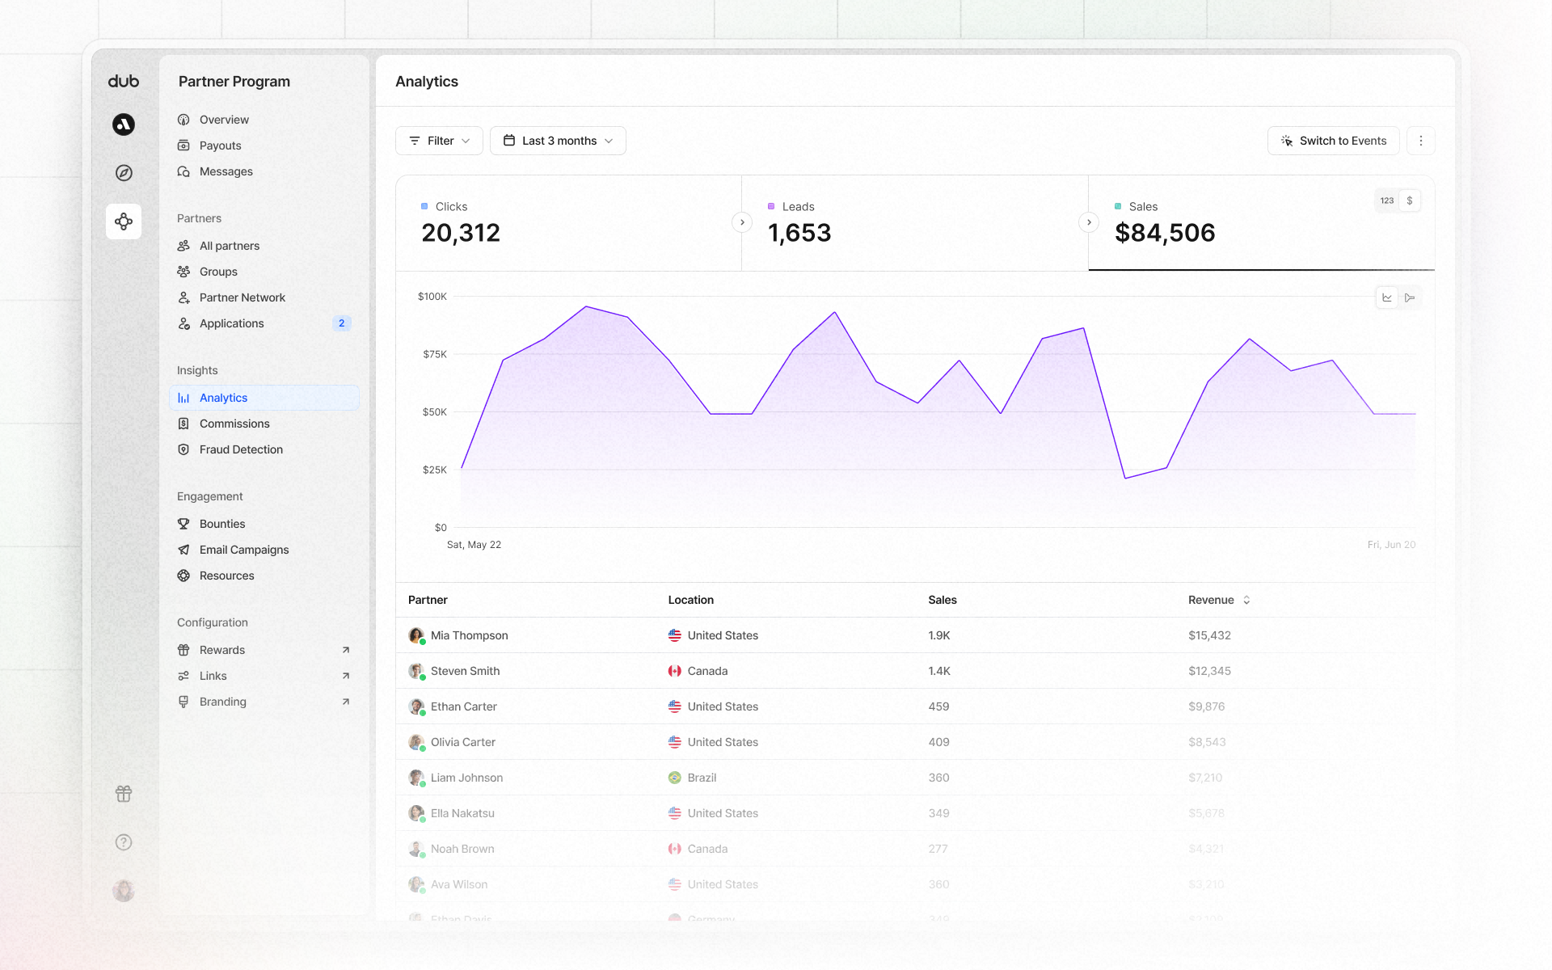Sort table by Revenue column
This screenshot has width=1552, height=970.
pyautogui.click(x=1219, y=600)
